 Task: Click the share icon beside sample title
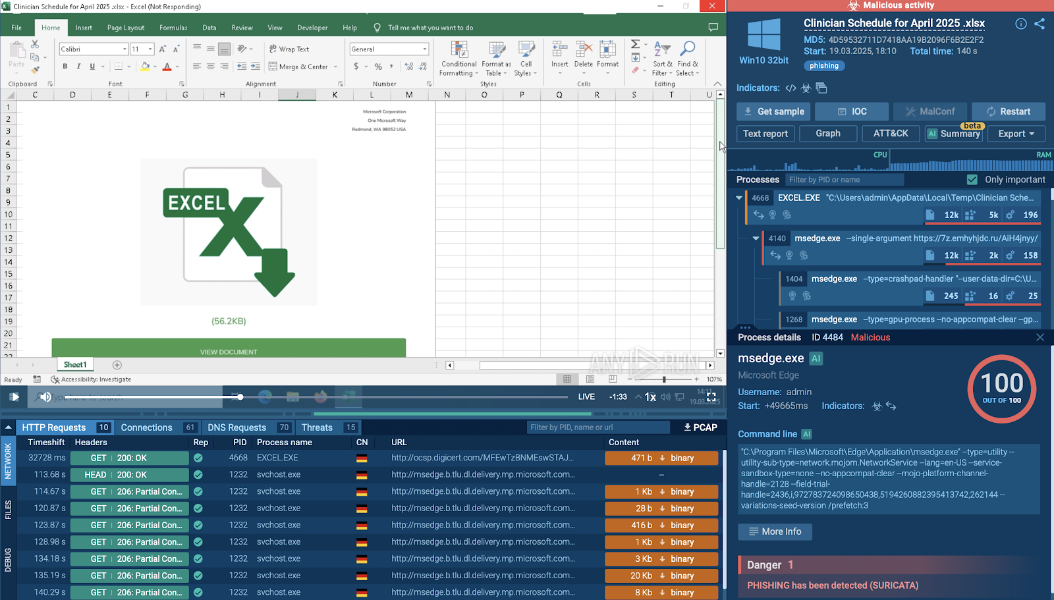pyautogui.click(x=1040, y=24)
